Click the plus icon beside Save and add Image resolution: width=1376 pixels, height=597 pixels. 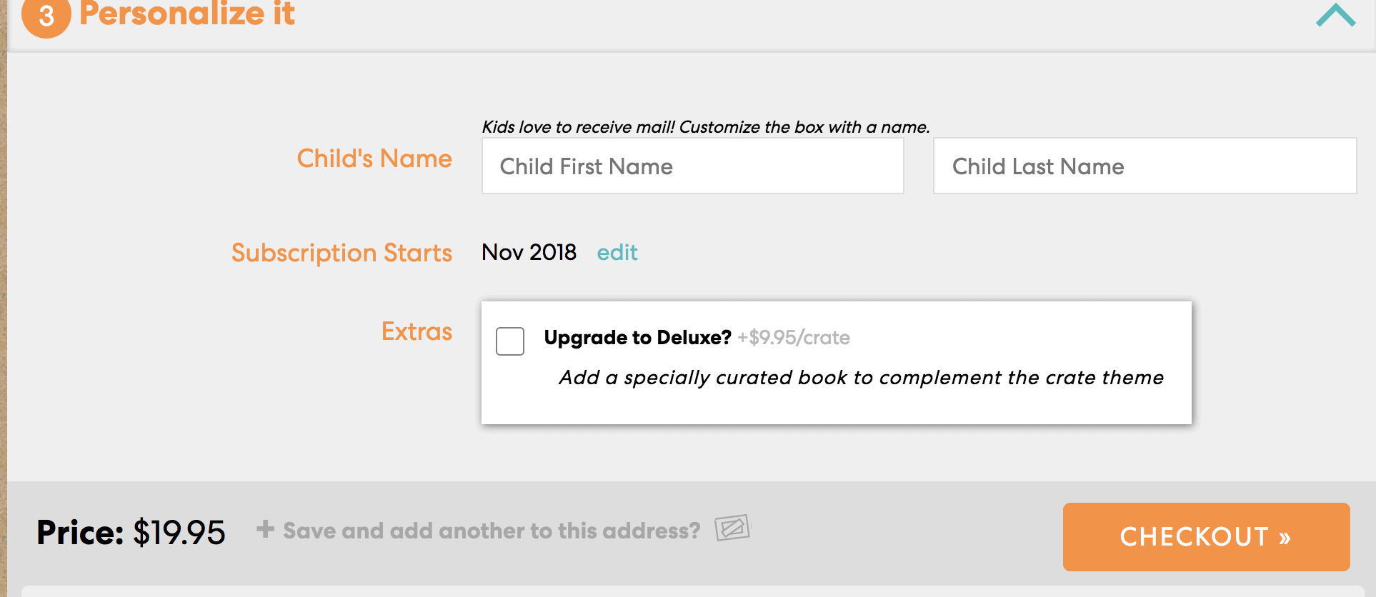click(265, 529)
